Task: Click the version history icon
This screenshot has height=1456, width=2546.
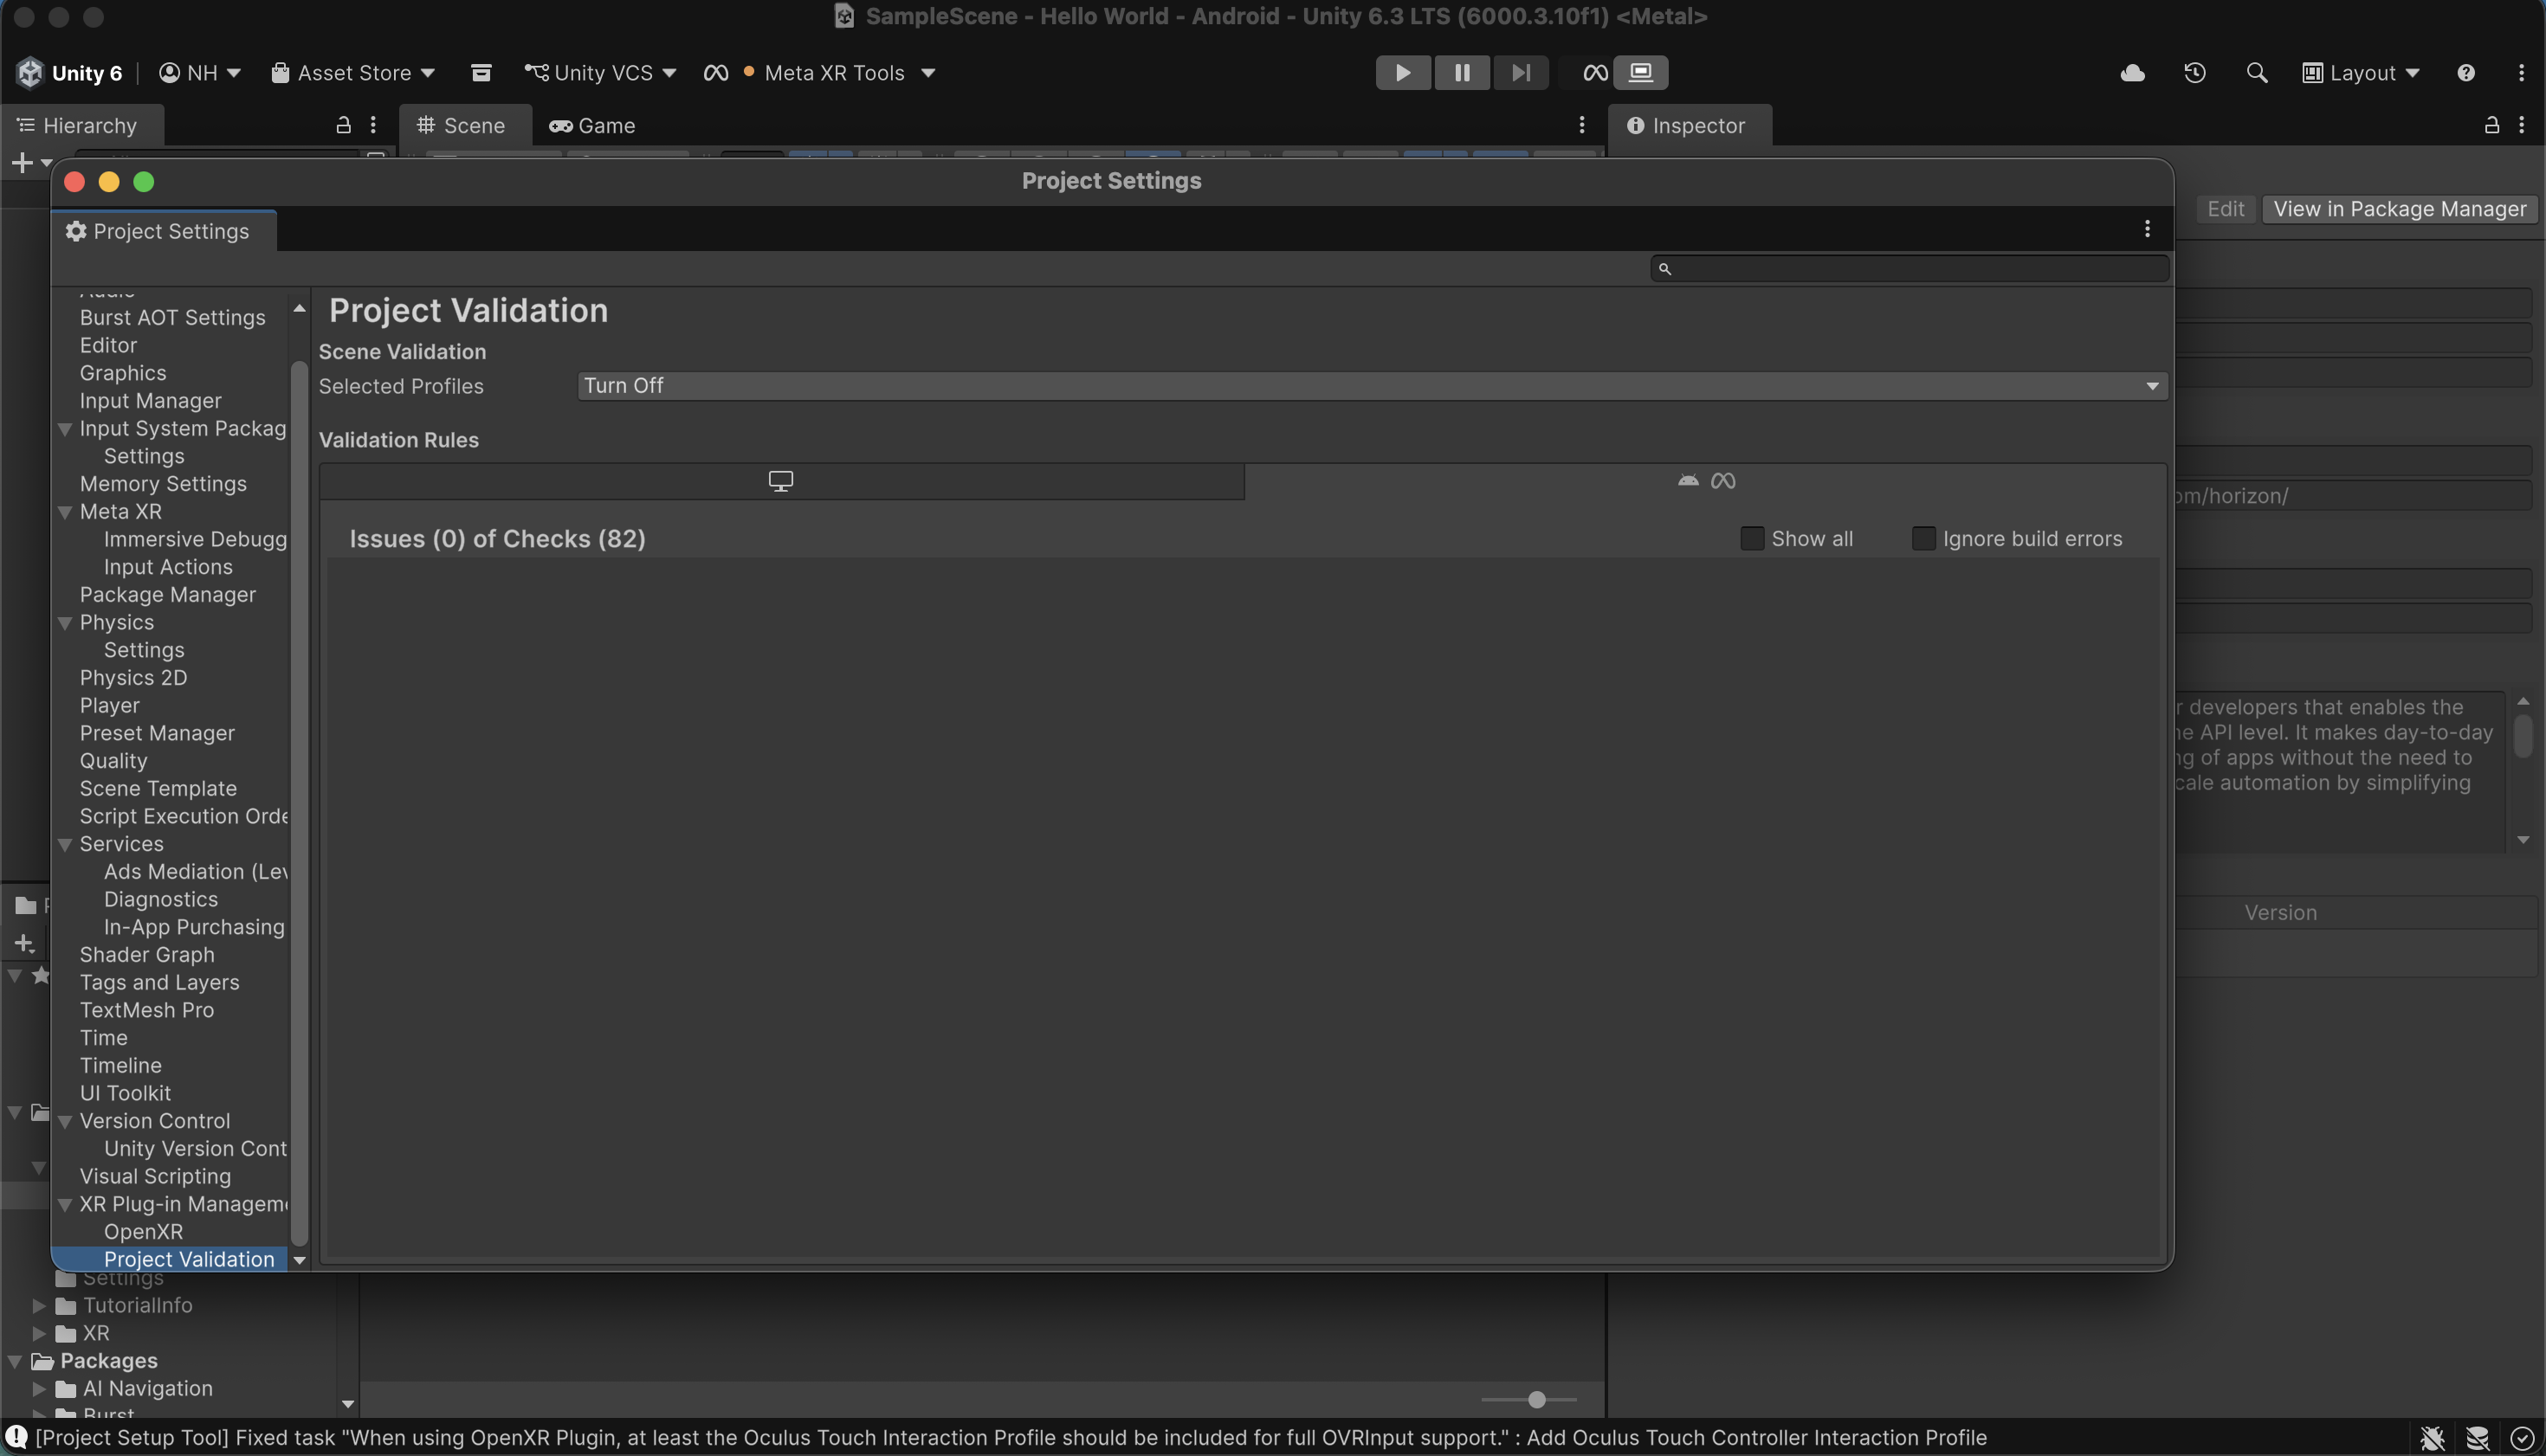Action: point(2195,72)
